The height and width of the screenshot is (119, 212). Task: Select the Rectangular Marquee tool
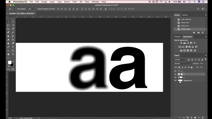click(x=13, y=21)
